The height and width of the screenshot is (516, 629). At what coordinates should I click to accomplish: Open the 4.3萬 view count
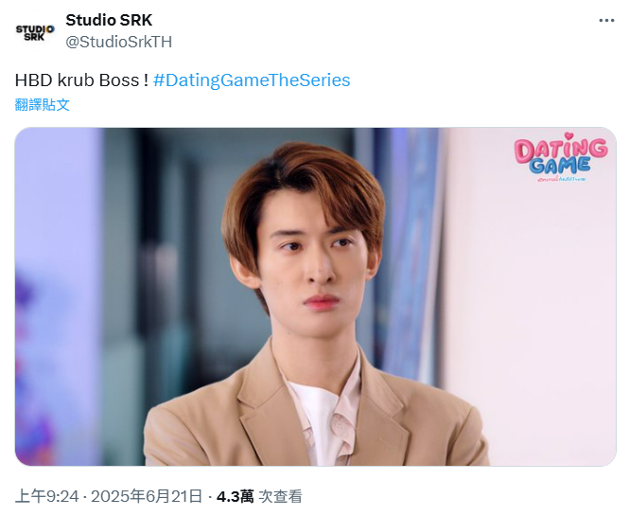click(x=236, y=496)
